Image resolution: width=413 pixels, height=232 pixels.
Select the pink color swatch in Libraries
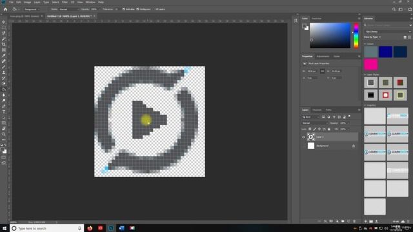[x=371, y=64]
